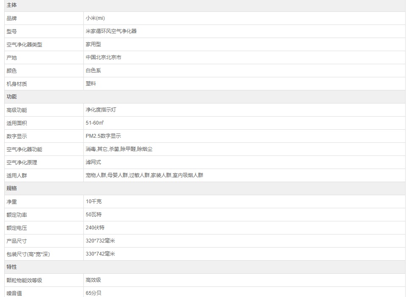409x297 pixels.
Task: Select the PM2.5数字显示 value
Action: click(103, 136)
